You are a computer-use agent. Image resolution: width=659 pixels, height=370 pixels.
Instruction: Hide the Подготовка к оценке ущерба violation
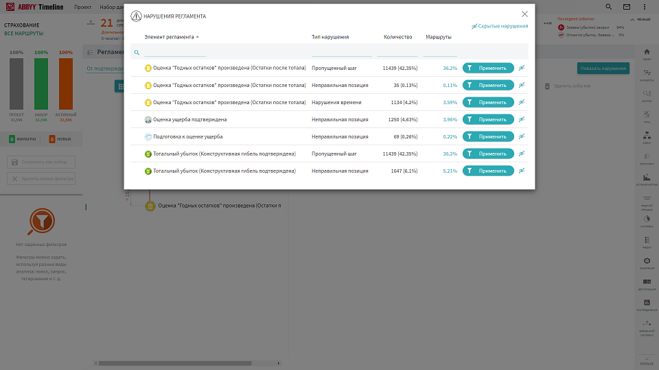tap(522, 137)
